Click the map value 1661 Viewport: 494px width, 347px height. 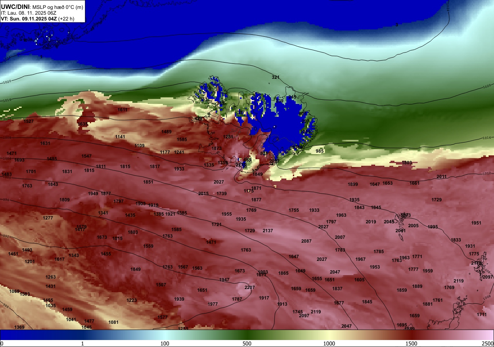[414, 183]
